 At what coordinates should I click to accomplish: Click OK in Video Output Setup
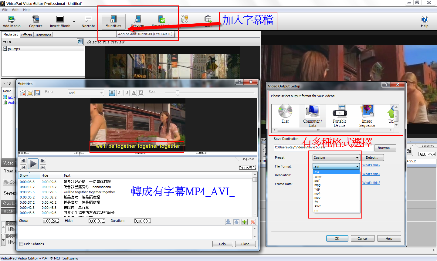point(337,239)
